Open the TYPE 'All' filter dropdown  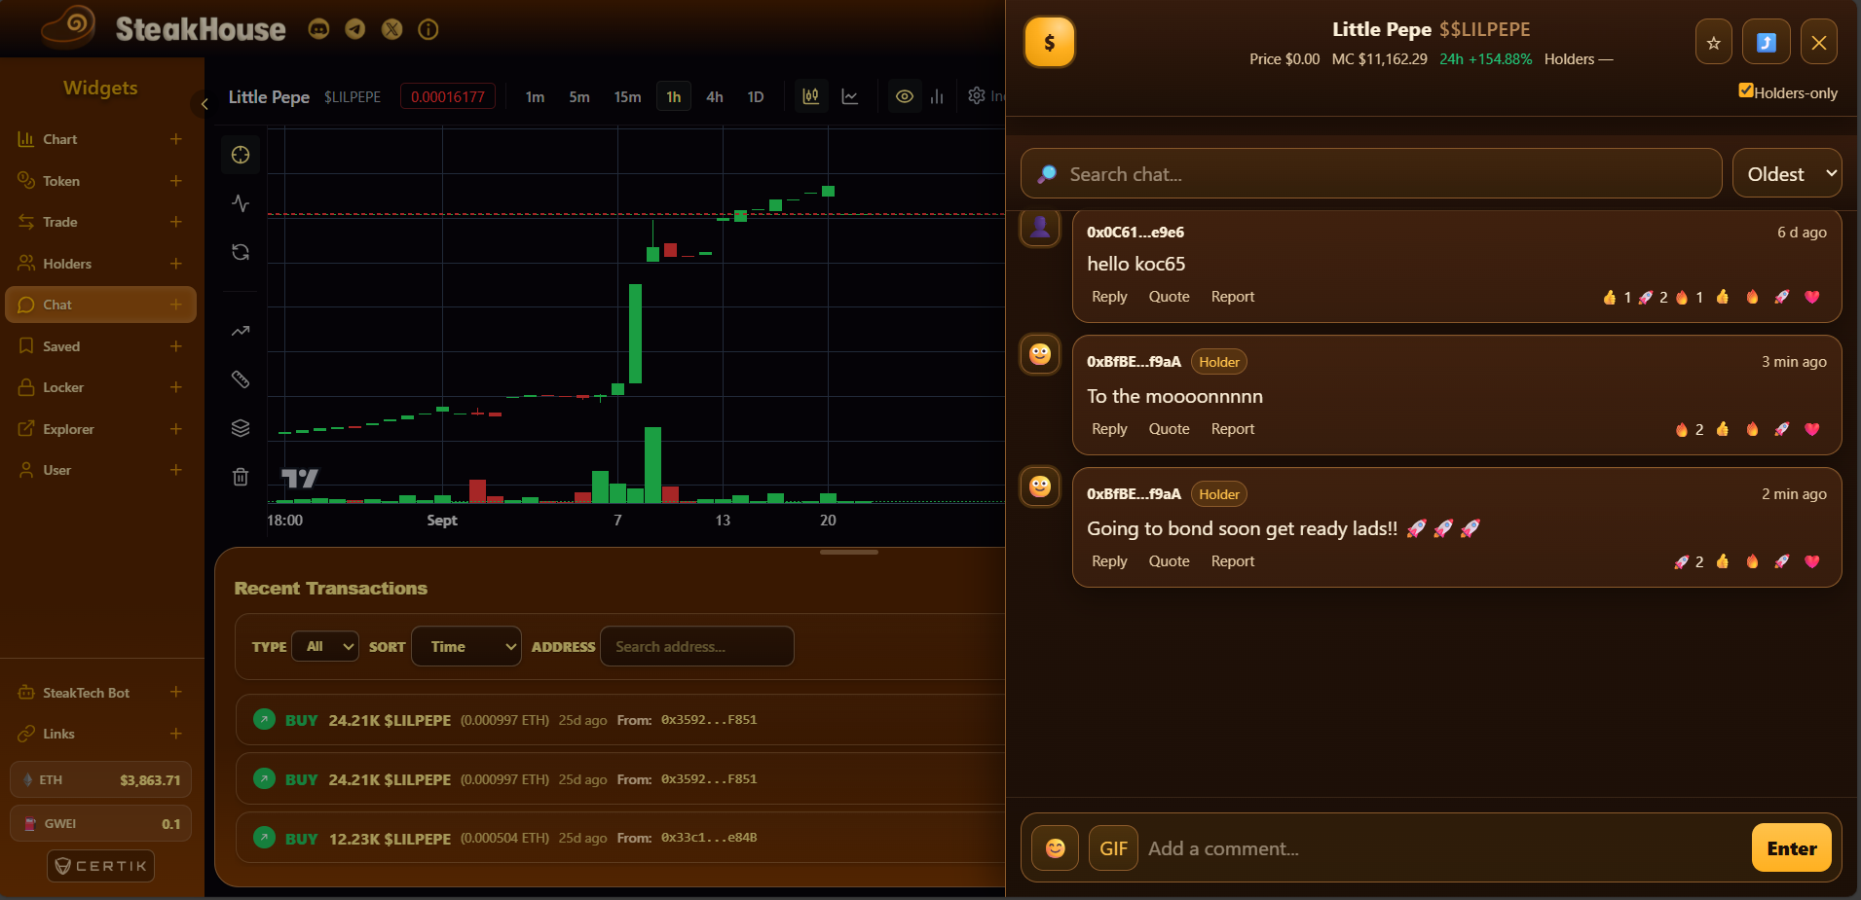325,646
